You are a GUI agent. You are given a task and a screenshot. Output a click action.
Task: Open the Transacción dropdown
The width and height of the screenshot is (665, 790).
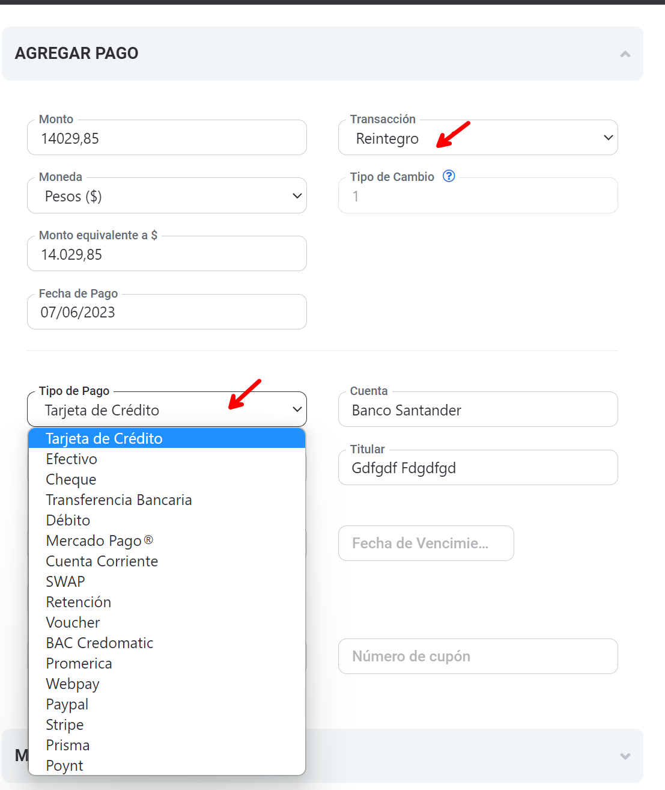(x=478, y=138)
